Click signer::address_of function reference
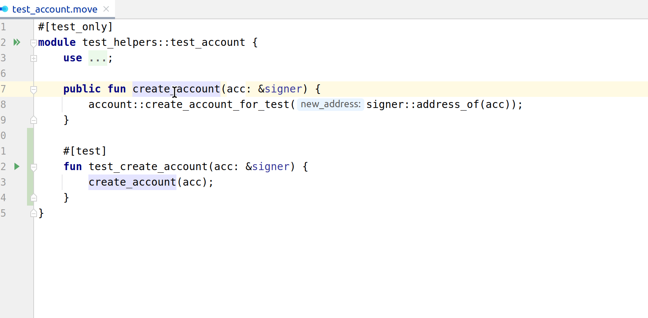 pos(448,105)
